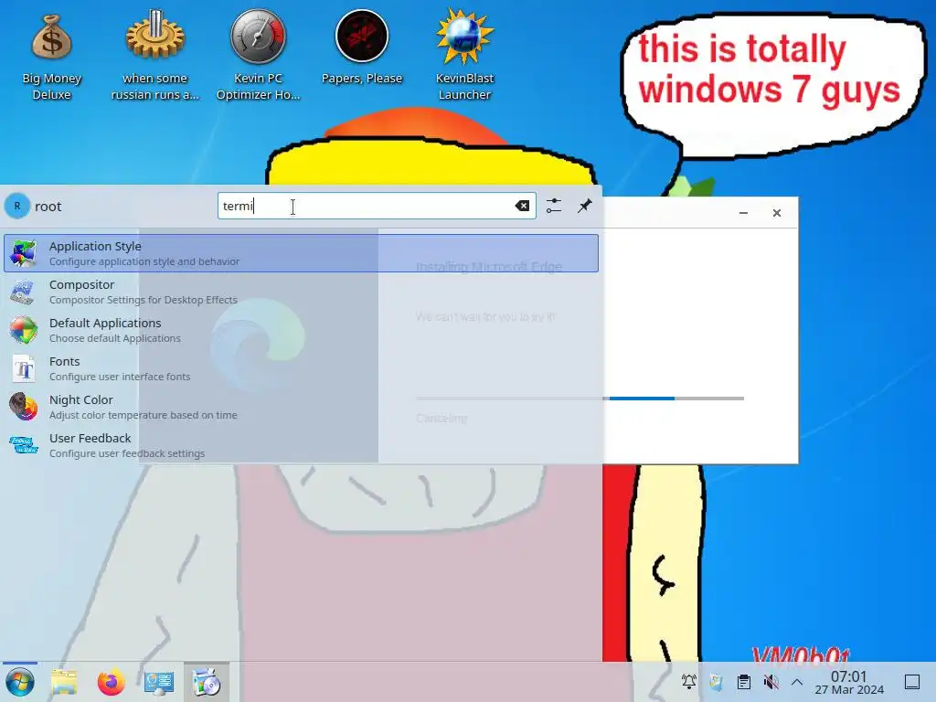936x702 pixels.
Task: Open User Feedback result
Action: point(301,445)
